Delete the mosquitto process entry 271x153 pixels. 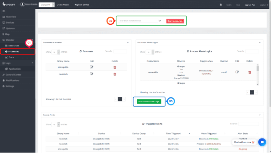tap(115, 67)
